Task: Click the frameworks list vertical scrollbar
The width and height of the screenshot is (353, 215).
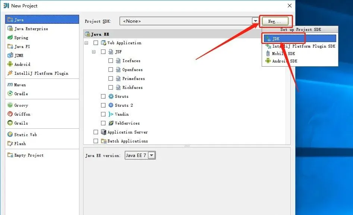Action: tap(288, 105)
